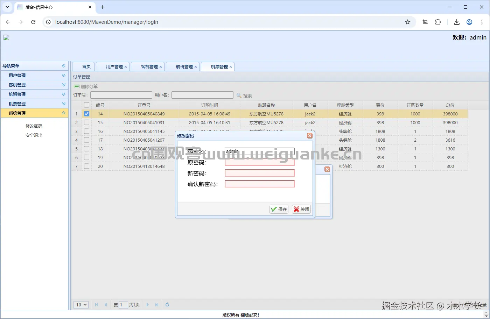Open the browser extensions puzzle icon
Screen dimensions: 490x319
tap(438, 22)
